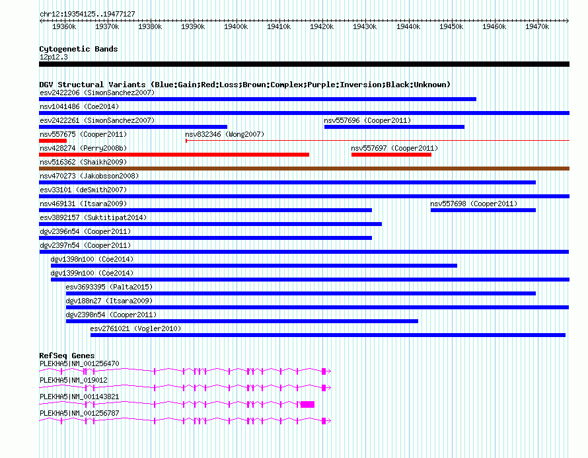Click the nsv516362 (Shaikh2009) label
The width and height of the screenshot is (588, 458).
click(83, 162)
